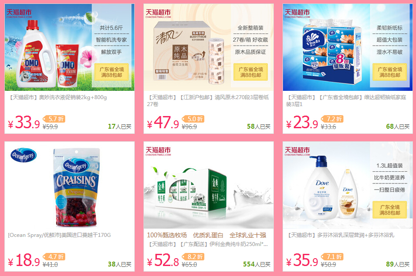Open the Vinda tissue pack image

tap(348, 47)
